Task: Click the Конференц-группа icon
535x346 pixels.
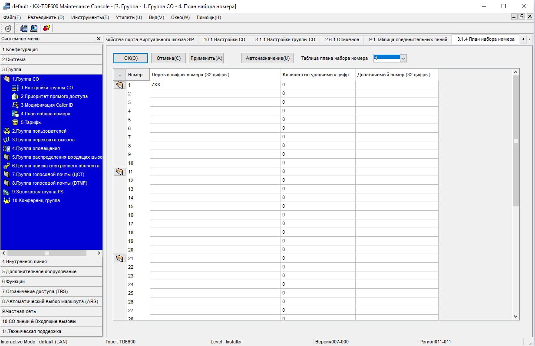Action: pos(6,200)
